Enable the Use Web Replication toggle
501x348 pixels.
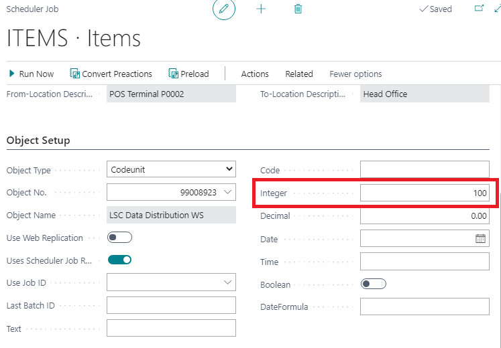coord(119,238)
